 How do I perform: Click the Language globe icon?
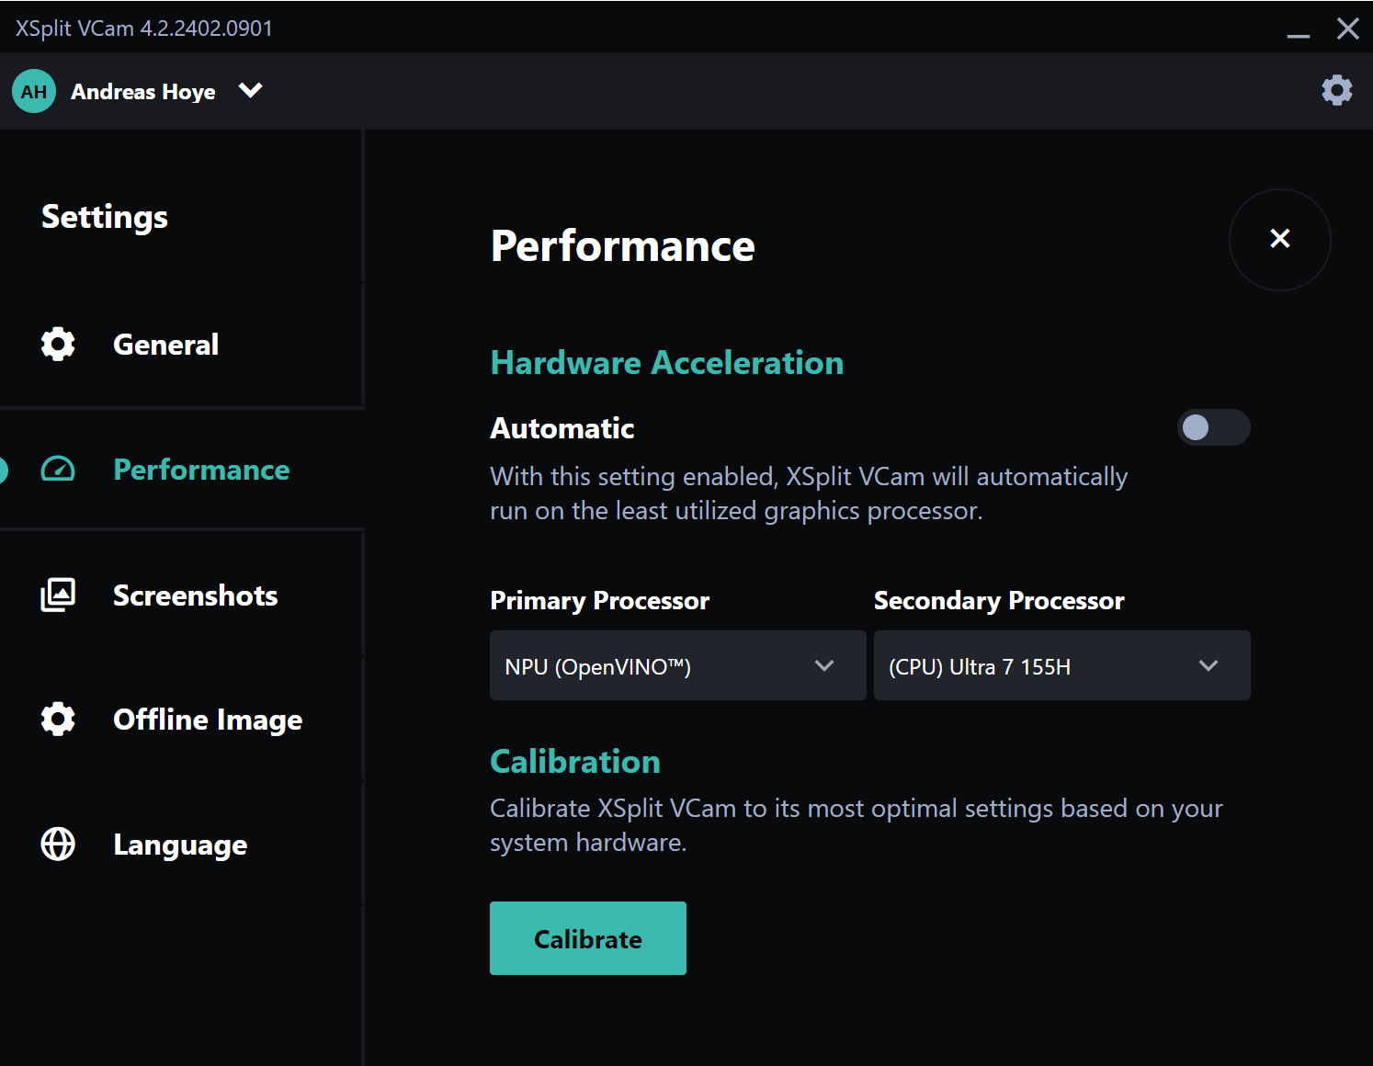pos(58,844)
